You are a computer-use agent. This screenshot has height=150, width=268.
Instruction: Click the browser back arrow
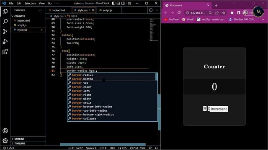pos(166,13)
